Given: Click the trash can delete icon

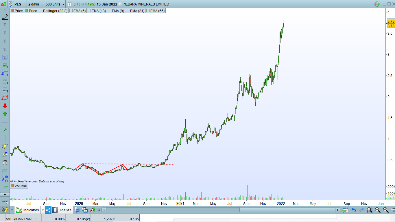Looking at the screenshot, I should coord(5,162).
